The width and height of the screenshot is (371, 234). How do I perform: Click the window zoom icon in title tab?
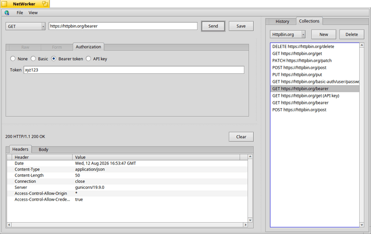pyautogui.click(x=45, y=4)
